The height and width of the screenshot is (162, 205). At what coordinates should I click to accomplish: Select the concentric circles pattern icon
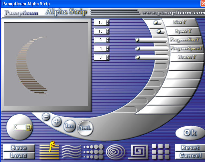(x=115, y=152)
